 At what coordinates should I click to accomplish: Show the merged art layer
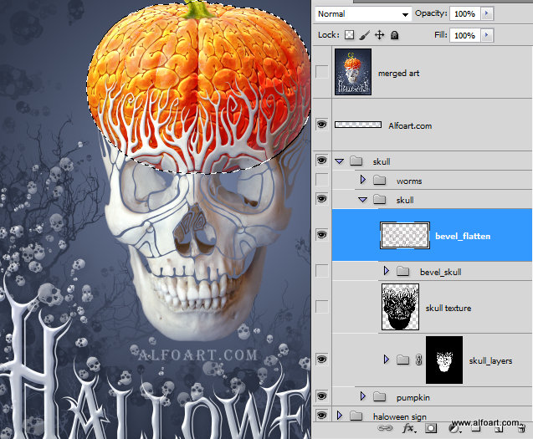click(322, 73)
